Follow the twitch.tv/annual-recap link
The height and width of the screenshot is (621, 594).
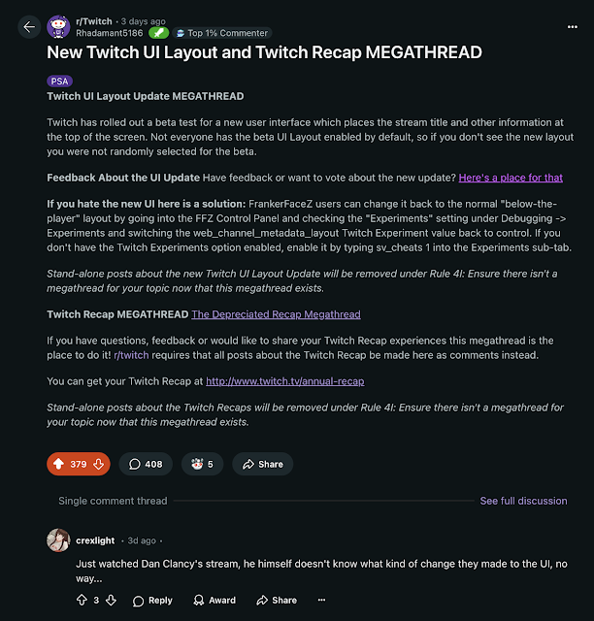click(285, 381)
